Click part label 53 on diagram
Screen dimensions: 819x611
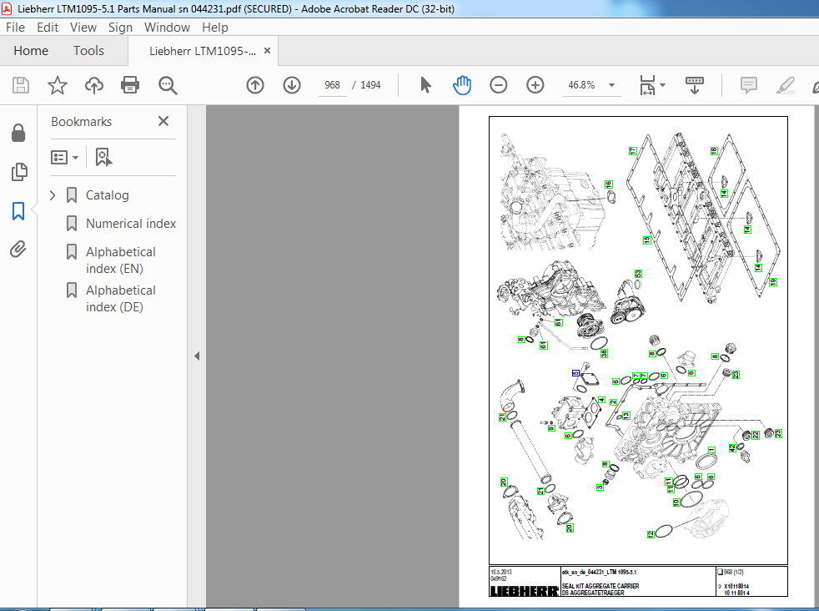638,274
